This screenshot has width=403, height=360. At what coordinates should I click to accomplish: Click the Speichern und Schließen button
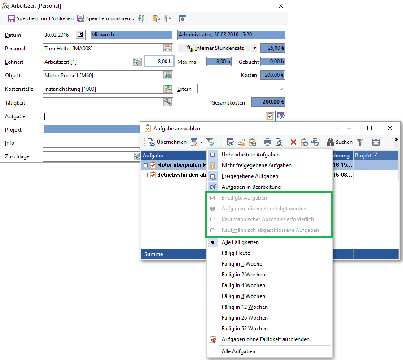[x=41, y=18]
